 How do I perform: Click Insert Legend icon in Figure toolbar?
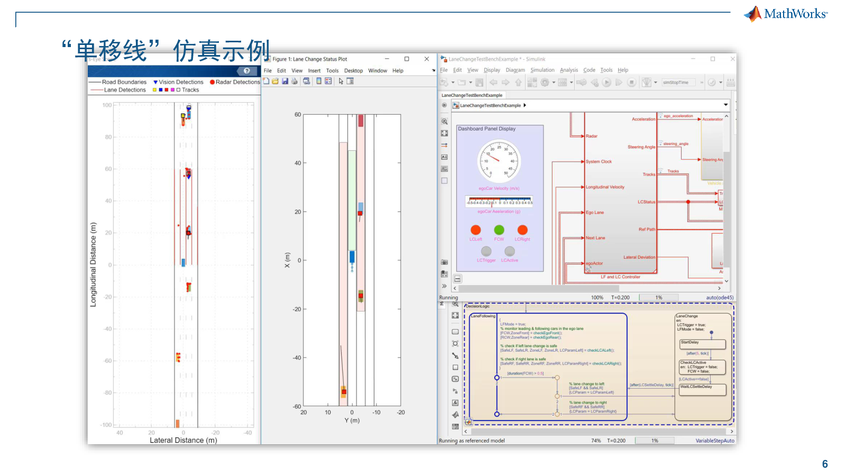[x=328, y=81]
